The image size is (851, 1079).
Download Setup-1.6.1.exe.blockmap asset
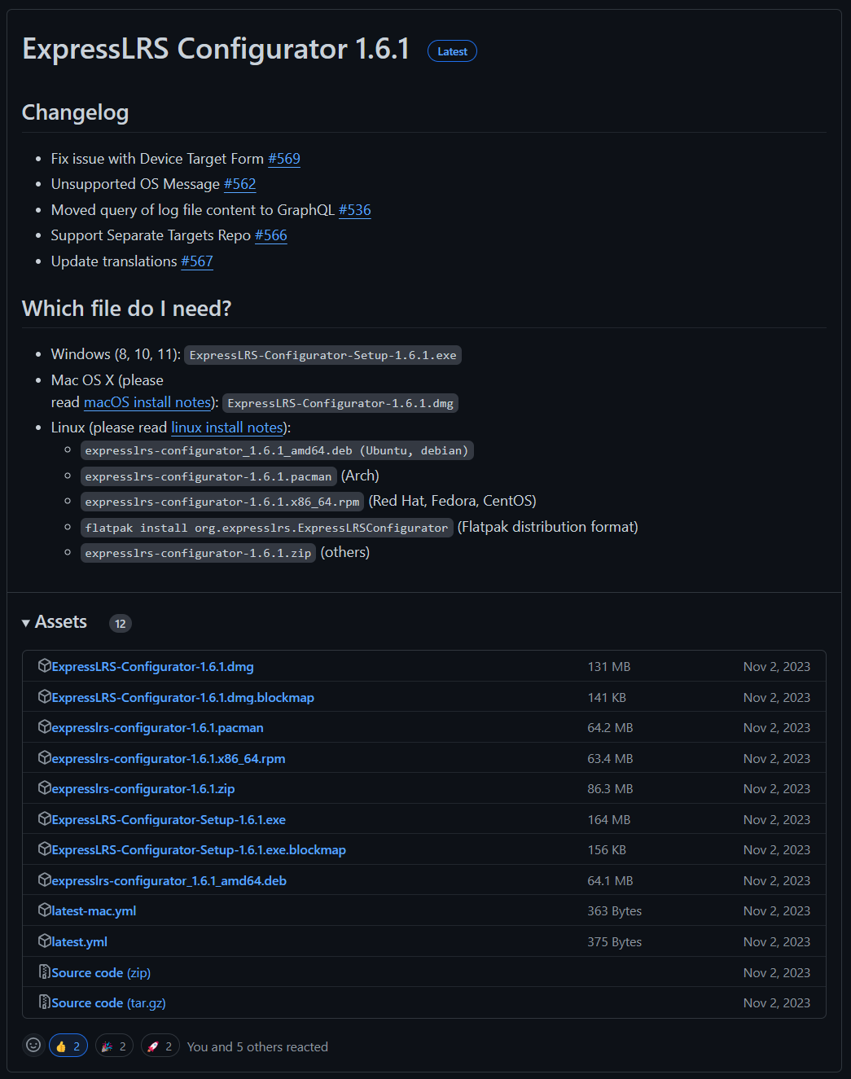coord(199,849)
